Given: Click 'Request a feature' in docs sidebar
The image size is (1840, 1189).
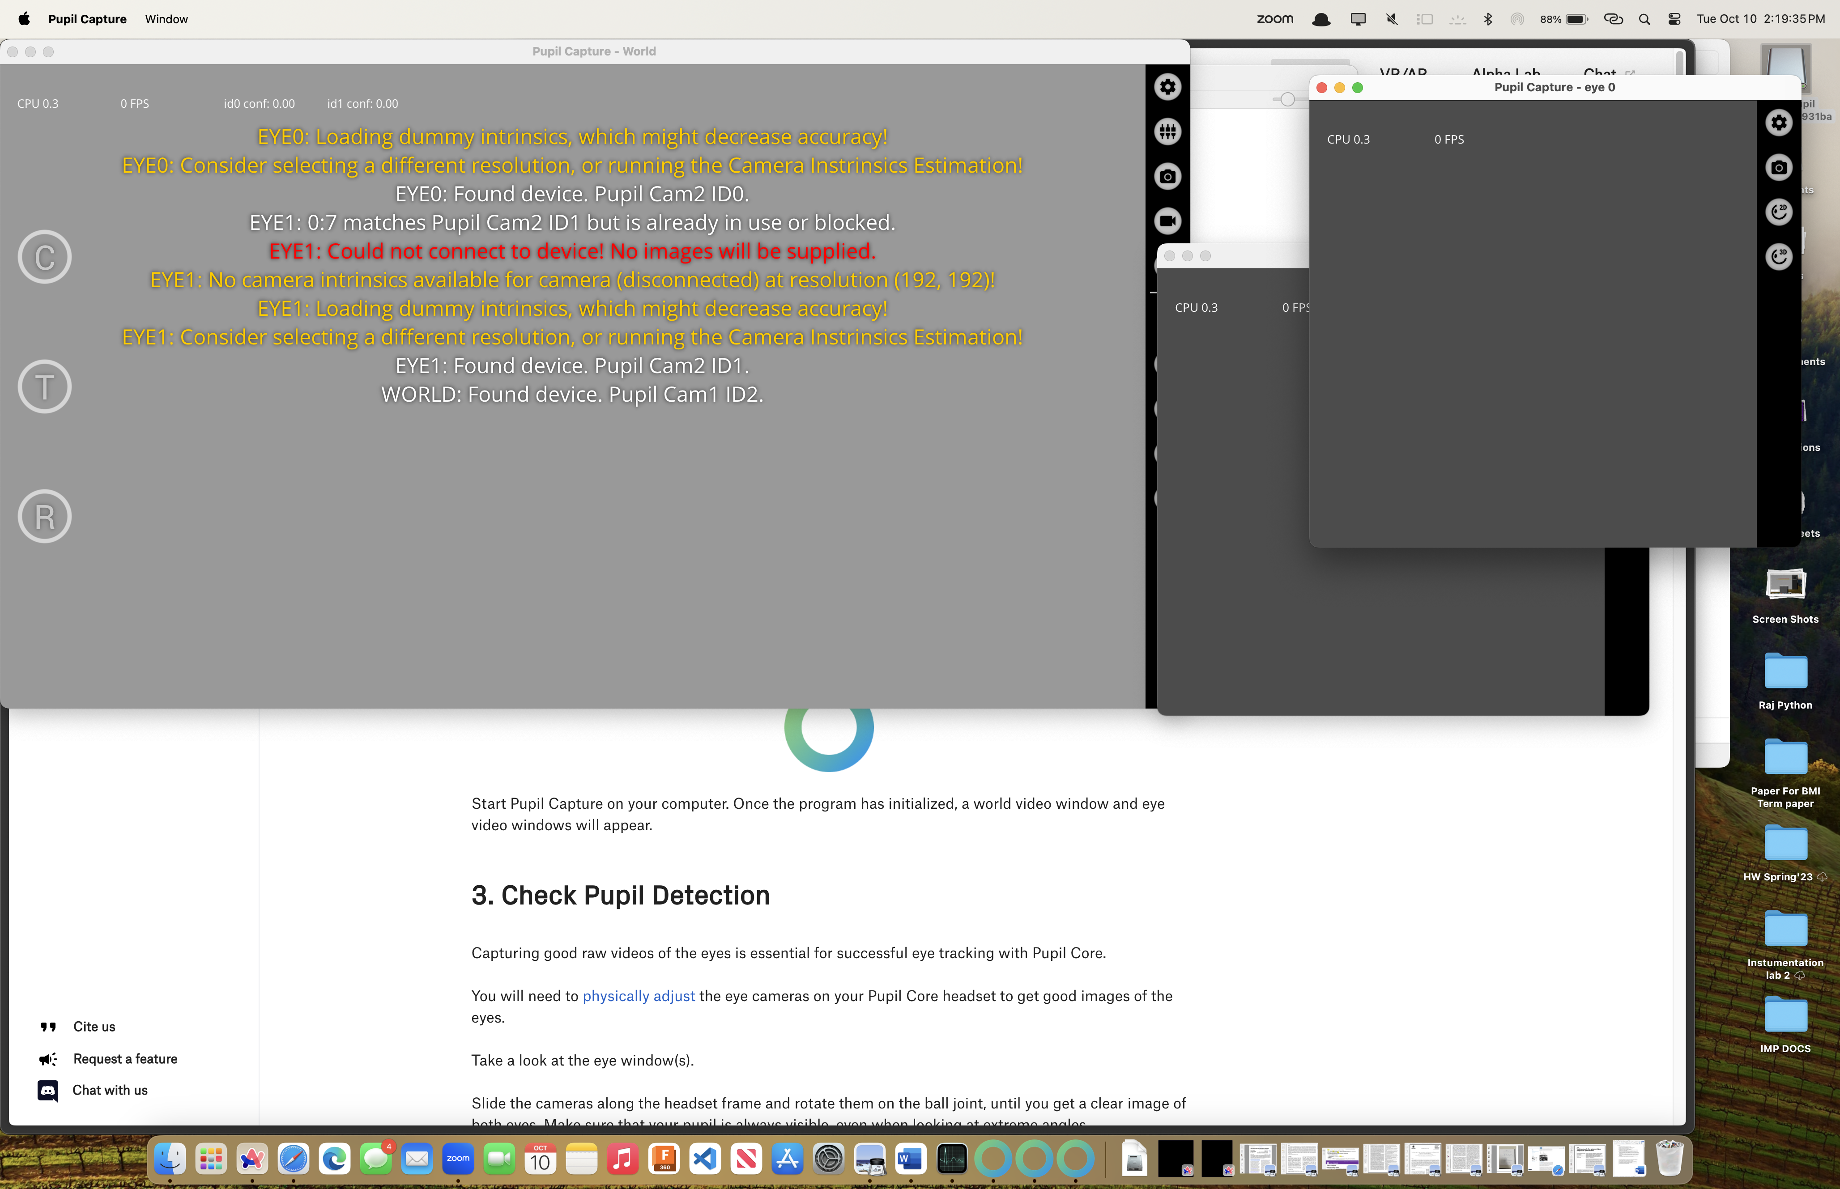Looking at the screenshot, I should pyautogui.click(x=125, y=1059).
